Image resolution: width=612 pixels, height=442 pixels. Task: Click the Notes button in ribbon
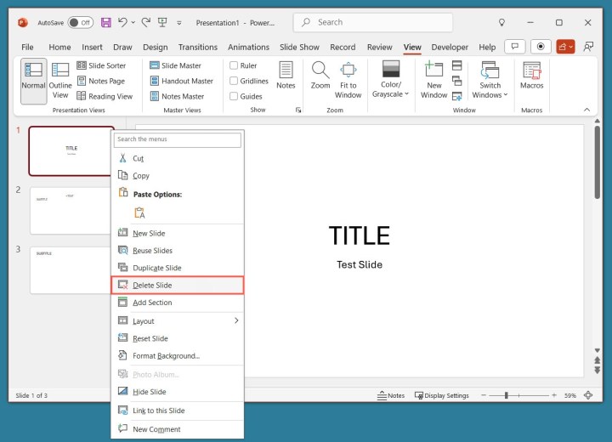point(286,76)
